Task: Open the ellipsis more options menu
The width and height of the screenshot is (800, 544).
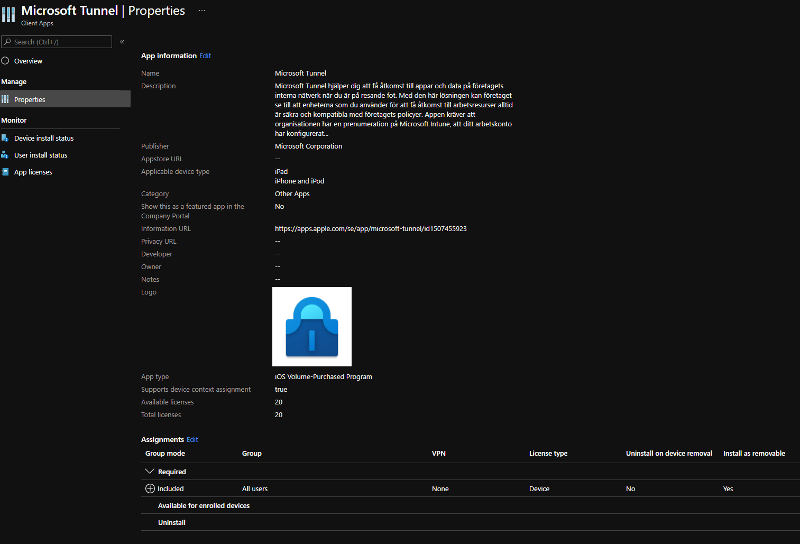Action: (x=202, y=11)
